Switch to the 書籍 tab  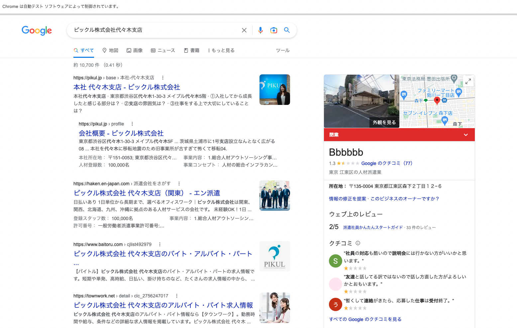tap(192, 50)
